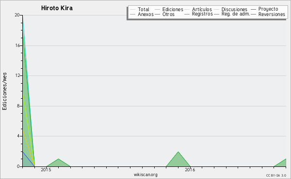Click the red Reversiones legend line swatch
Viewport: 291px width, 179px height.
tap(253, 14)
